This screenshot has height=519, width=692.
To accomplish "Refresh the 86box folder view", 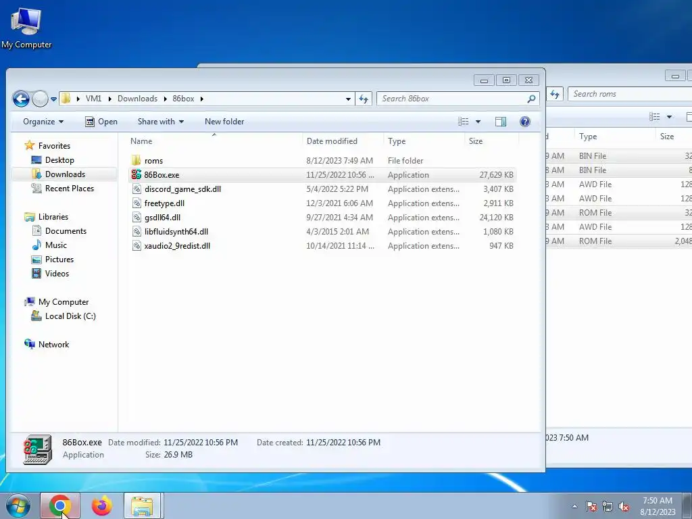I will coord(364,99).
